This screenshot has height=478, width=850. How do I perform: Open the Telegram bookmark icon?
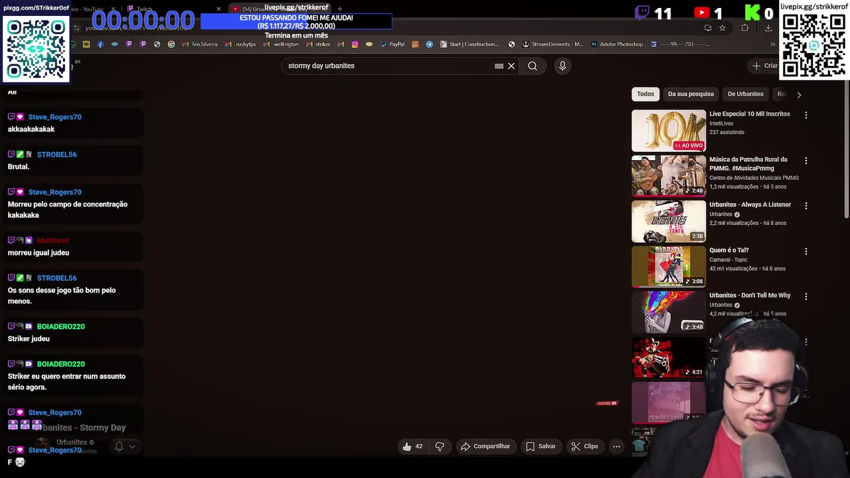(x=429, y=44)
